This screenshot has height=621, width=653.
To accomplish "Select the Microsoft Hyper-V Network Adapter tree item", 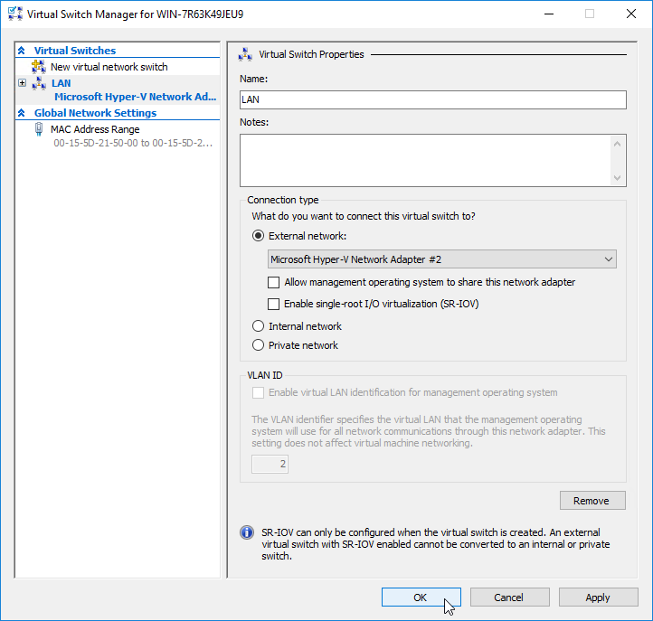I will pyautogui.click(x=135, y=97).
